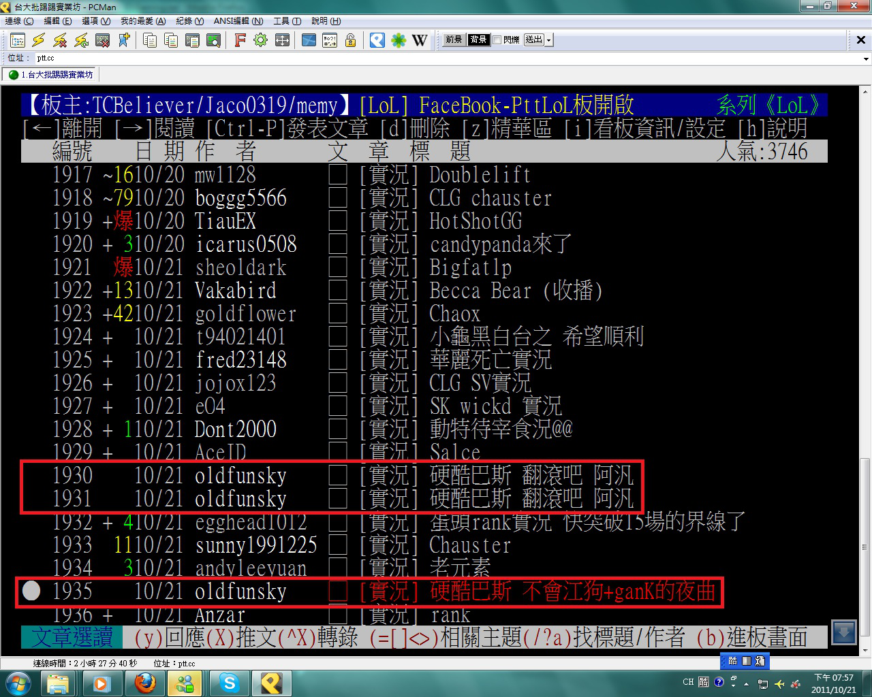872x697 pixels.
Task: Open the 紀錄(Y) menu
Action: pyautogui.click(x=190, y=21)
